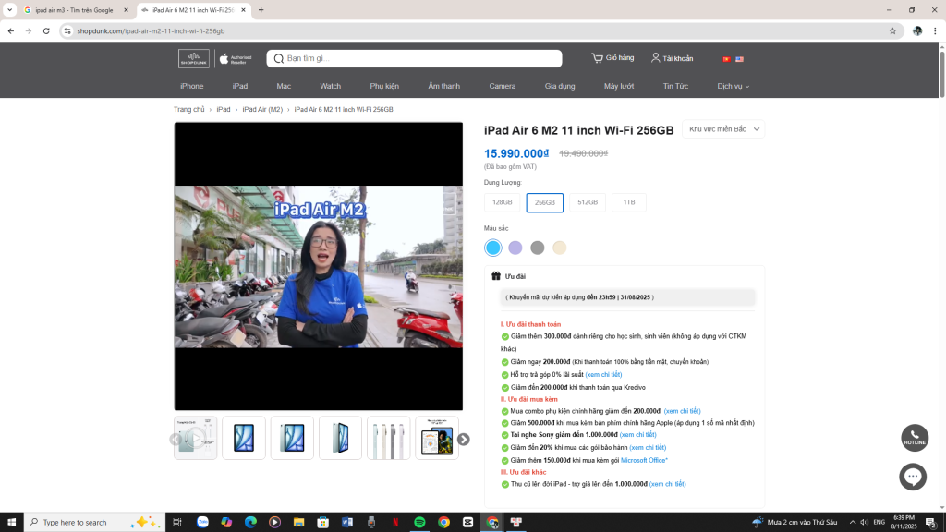
Task: Open the Âm thanh menu
Action: click(x=444, y=86)
